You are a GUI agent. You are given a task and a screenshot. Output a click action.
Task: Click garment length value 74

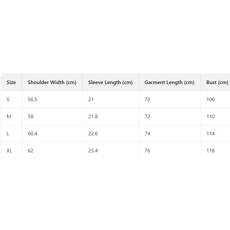tap(147, 134)
